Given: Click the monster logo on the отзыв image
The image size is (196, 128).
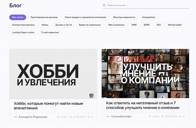Looking at the screenshot, I should (x=184, y=95).
